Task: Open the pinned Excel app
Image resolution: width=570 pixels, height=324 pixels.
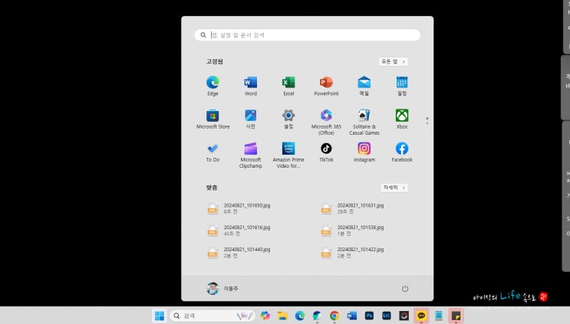Action: coord(288,86)
